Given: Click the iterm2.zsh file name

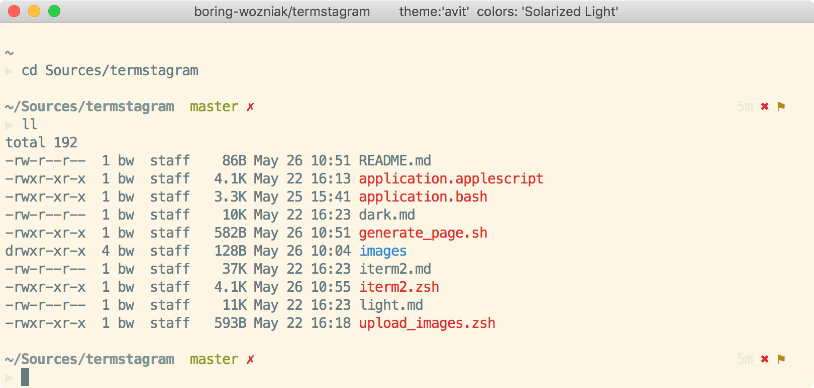Looking at the screenshot, I should click(399, 287).
